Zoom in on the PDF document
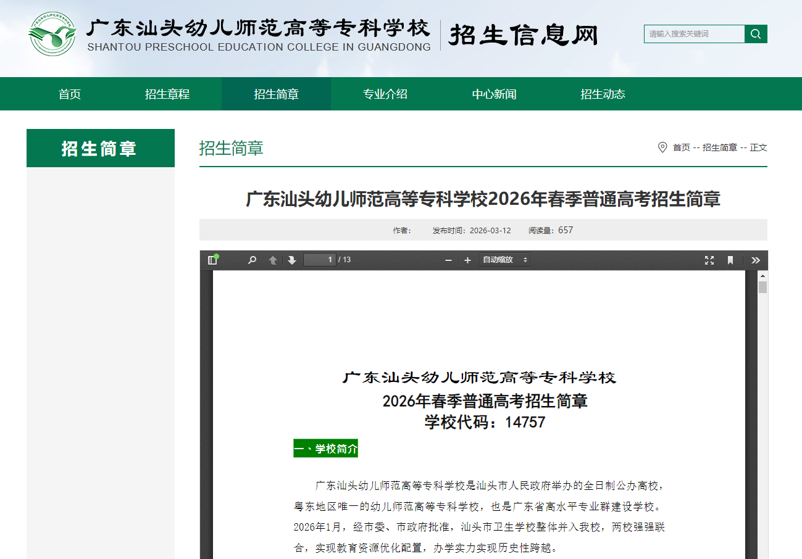 467,260
